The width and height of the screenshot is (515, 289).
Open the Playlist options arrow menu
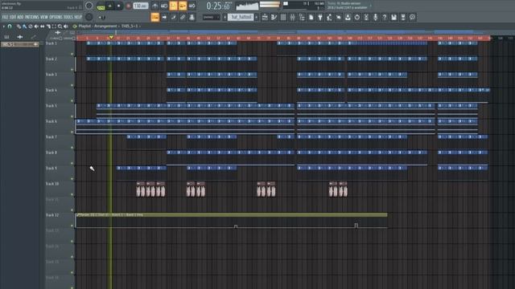pos(3,26)
